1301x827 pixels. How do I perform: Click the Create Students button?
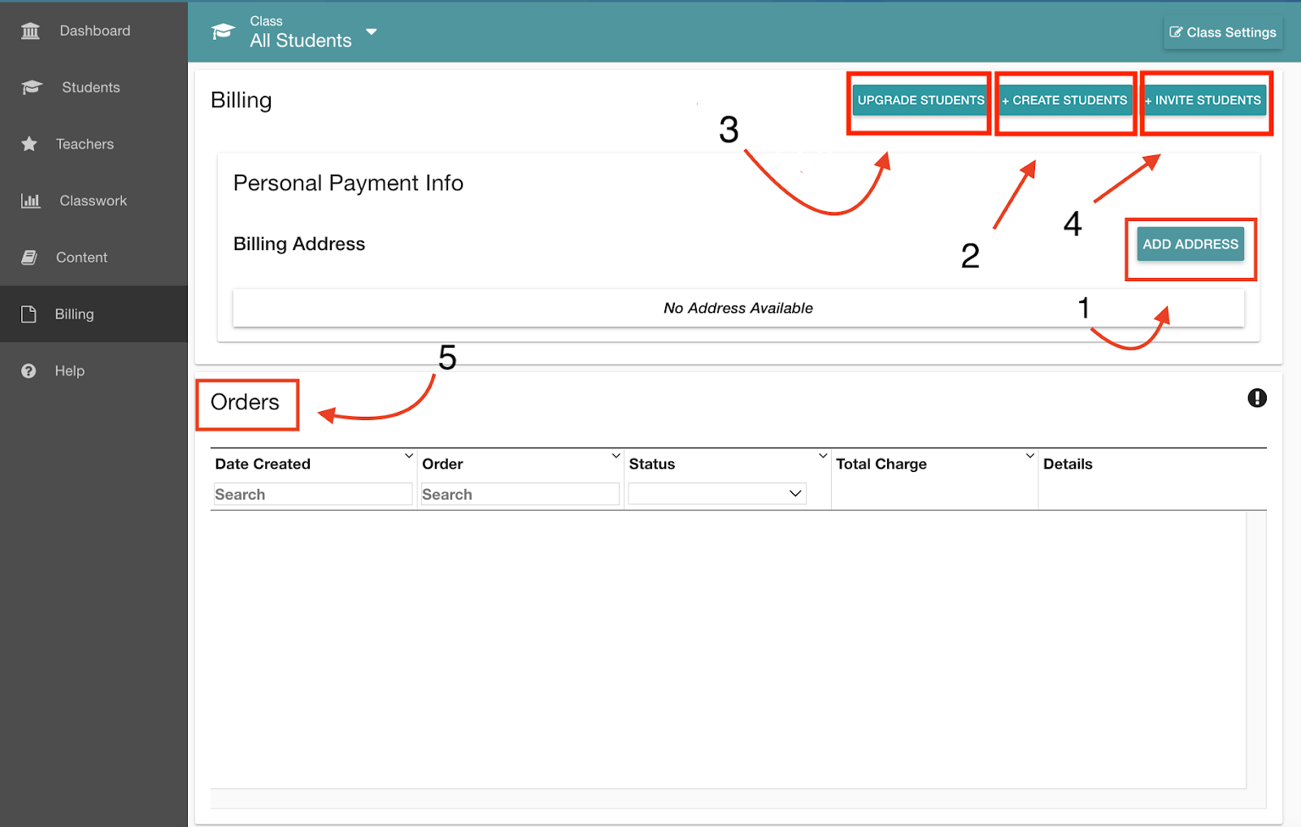tap(1065, 100)
